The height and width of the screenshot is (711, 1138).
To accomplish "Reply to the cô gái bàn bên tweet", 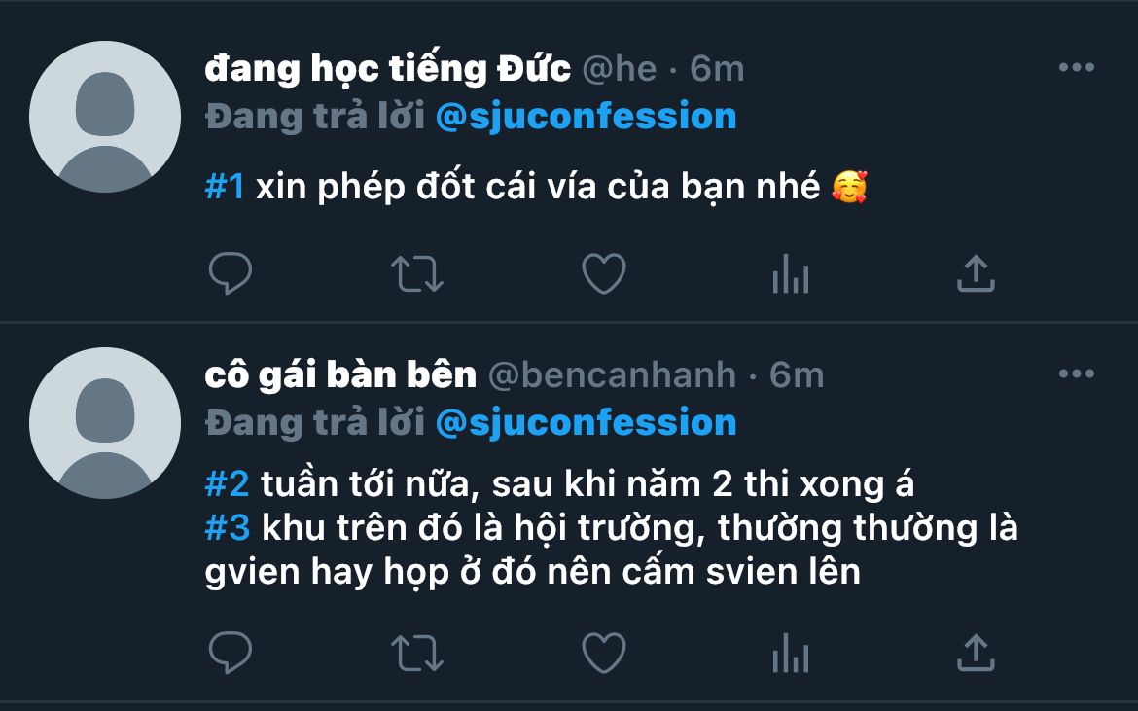I will 231,653.
